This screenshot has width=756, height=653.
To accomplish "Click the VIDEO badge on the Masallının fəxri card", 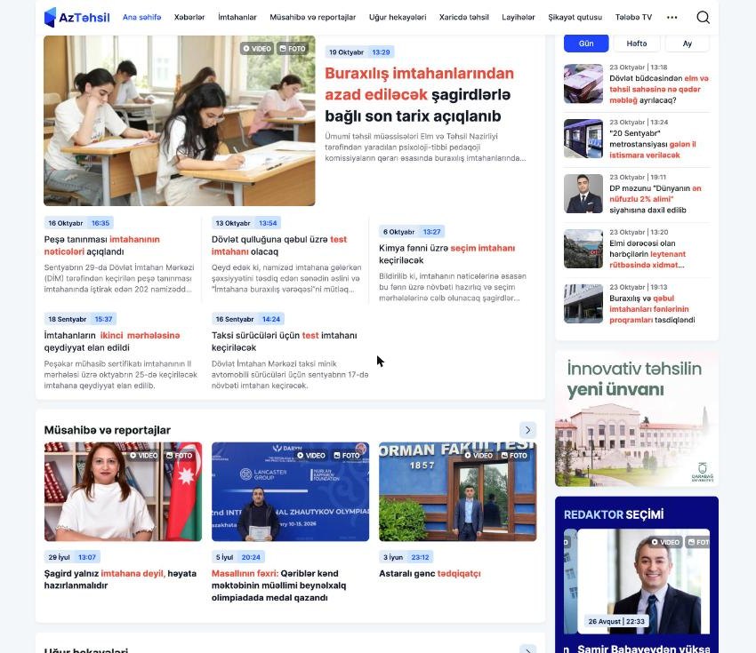I will point(311,455).
